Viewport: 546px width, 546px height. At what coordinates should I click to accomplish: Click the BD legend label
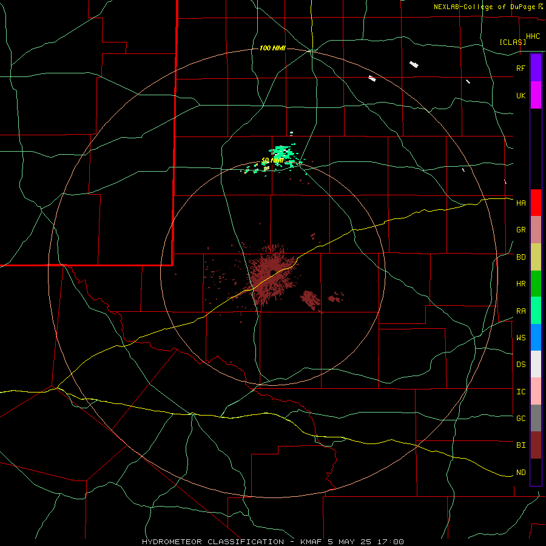coord(521,257)
